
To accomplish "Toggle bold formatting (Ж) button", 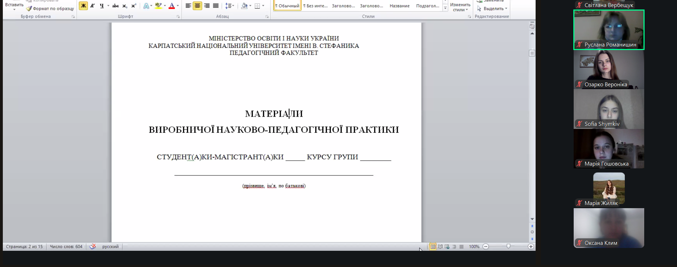I will [x=83, y=6].
